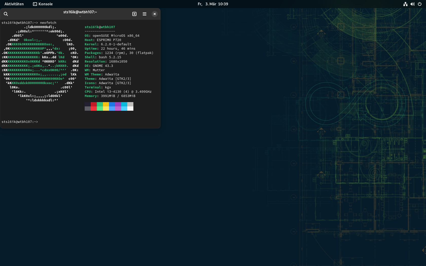The width and height of the screenshot is (426, 266).
Task: Open the Konsole app menu in top bar
Action: click(43, 4)
